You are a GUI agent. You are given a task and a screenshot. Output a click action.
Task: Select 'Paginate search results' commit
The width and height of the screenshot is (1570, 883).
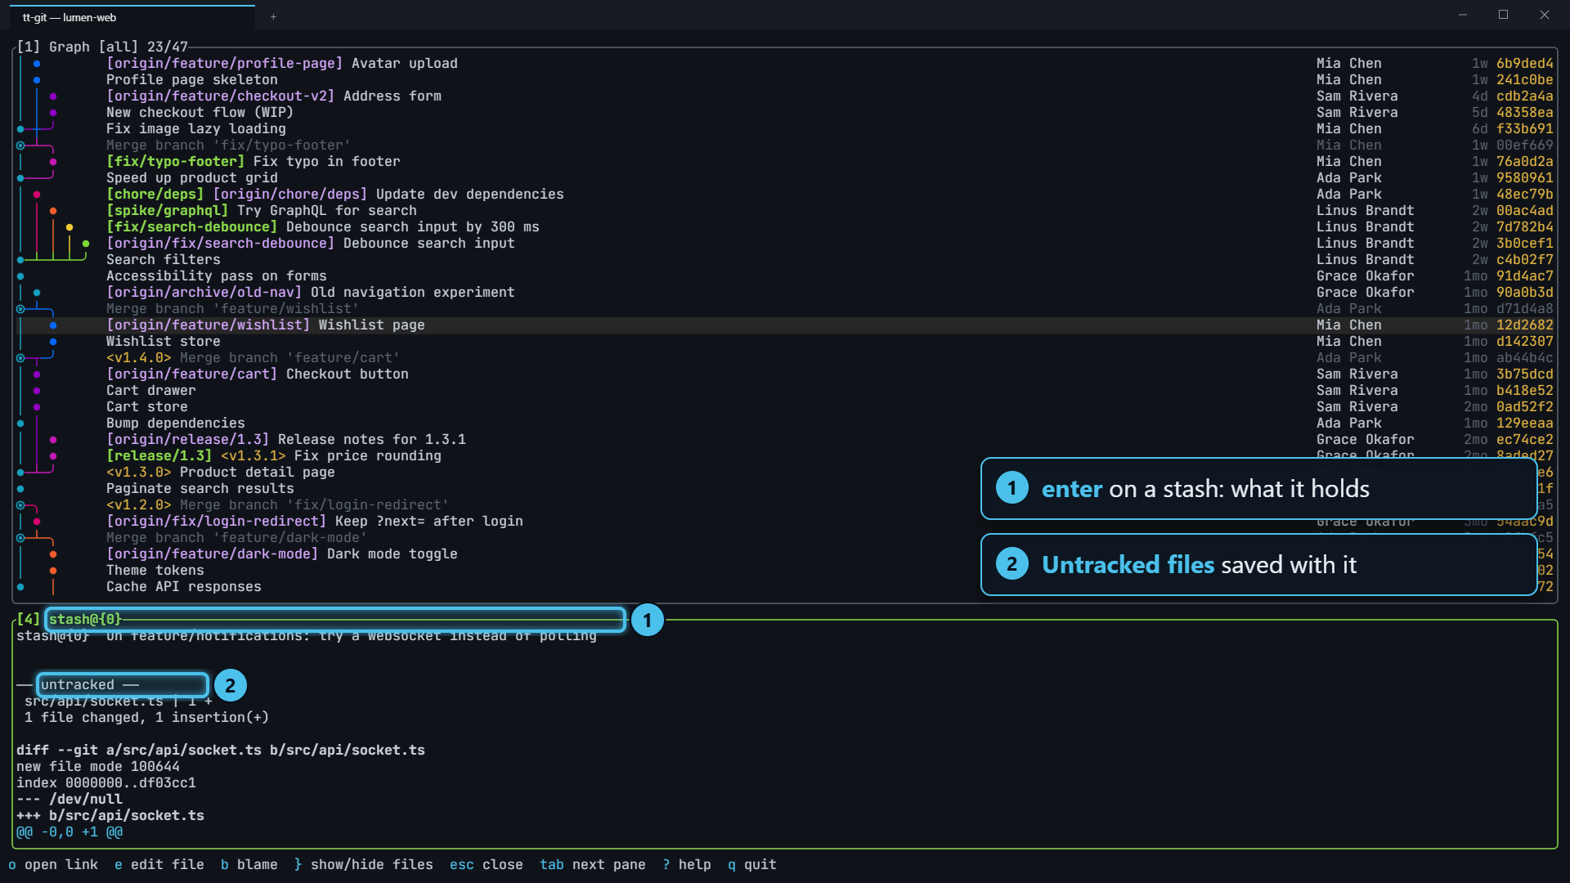pos(785,488)
